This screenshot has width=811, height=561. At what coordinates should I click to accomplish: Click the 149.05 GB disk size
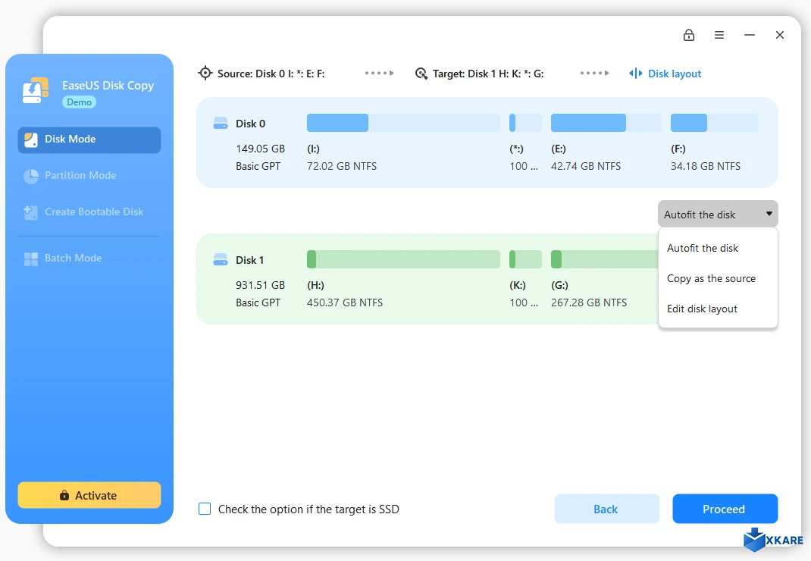click(x=260, y=149)
